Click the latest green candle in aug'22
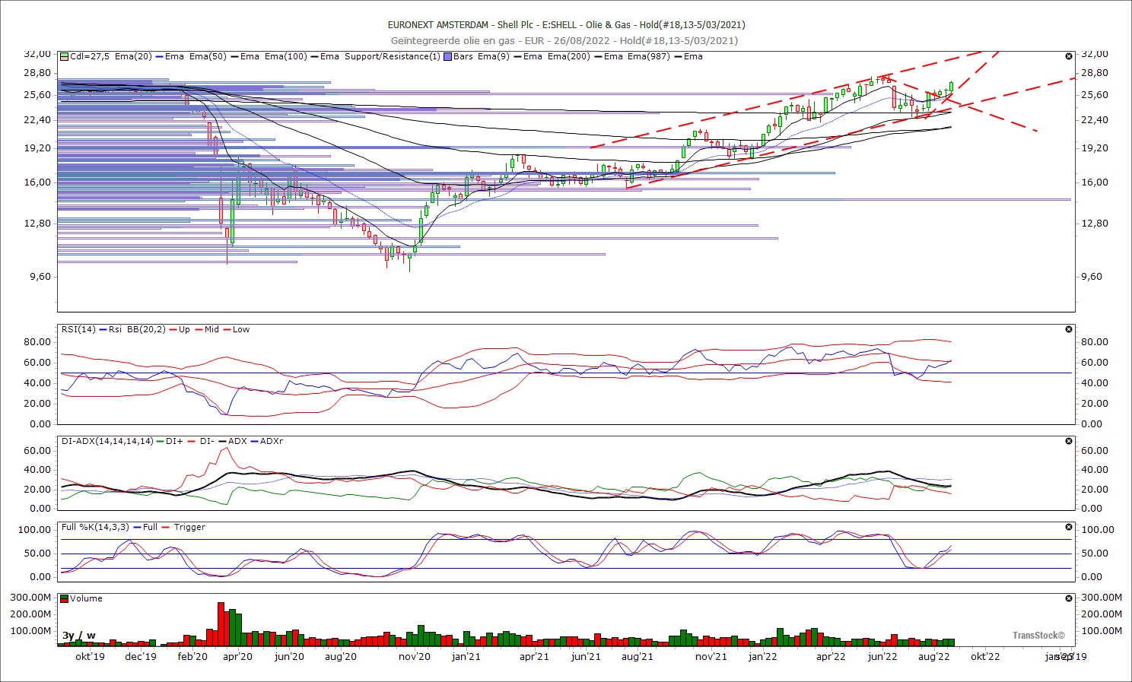 click(x=951, y=87)
